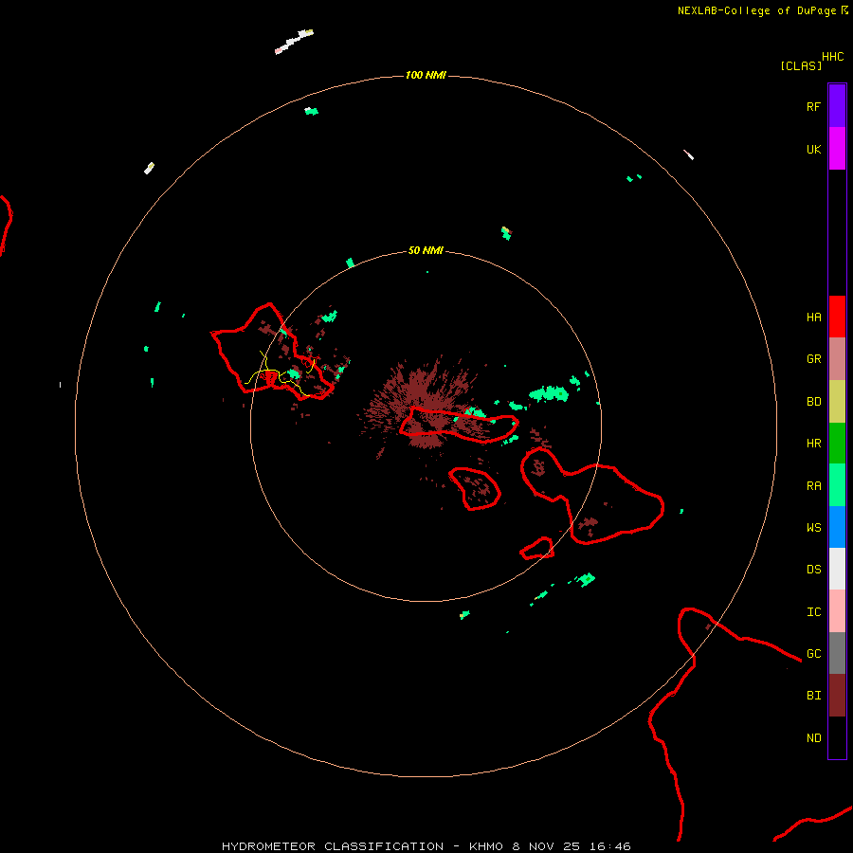Viewport: 853px width, 853px height.
Task: Select the GR legend label
Action: (813, 358)
